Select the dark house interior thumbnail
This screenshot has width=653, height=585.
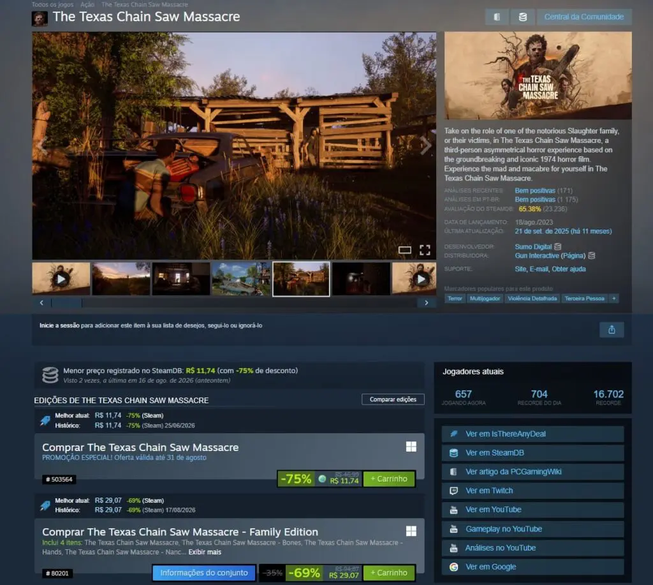tap(180, 279)
